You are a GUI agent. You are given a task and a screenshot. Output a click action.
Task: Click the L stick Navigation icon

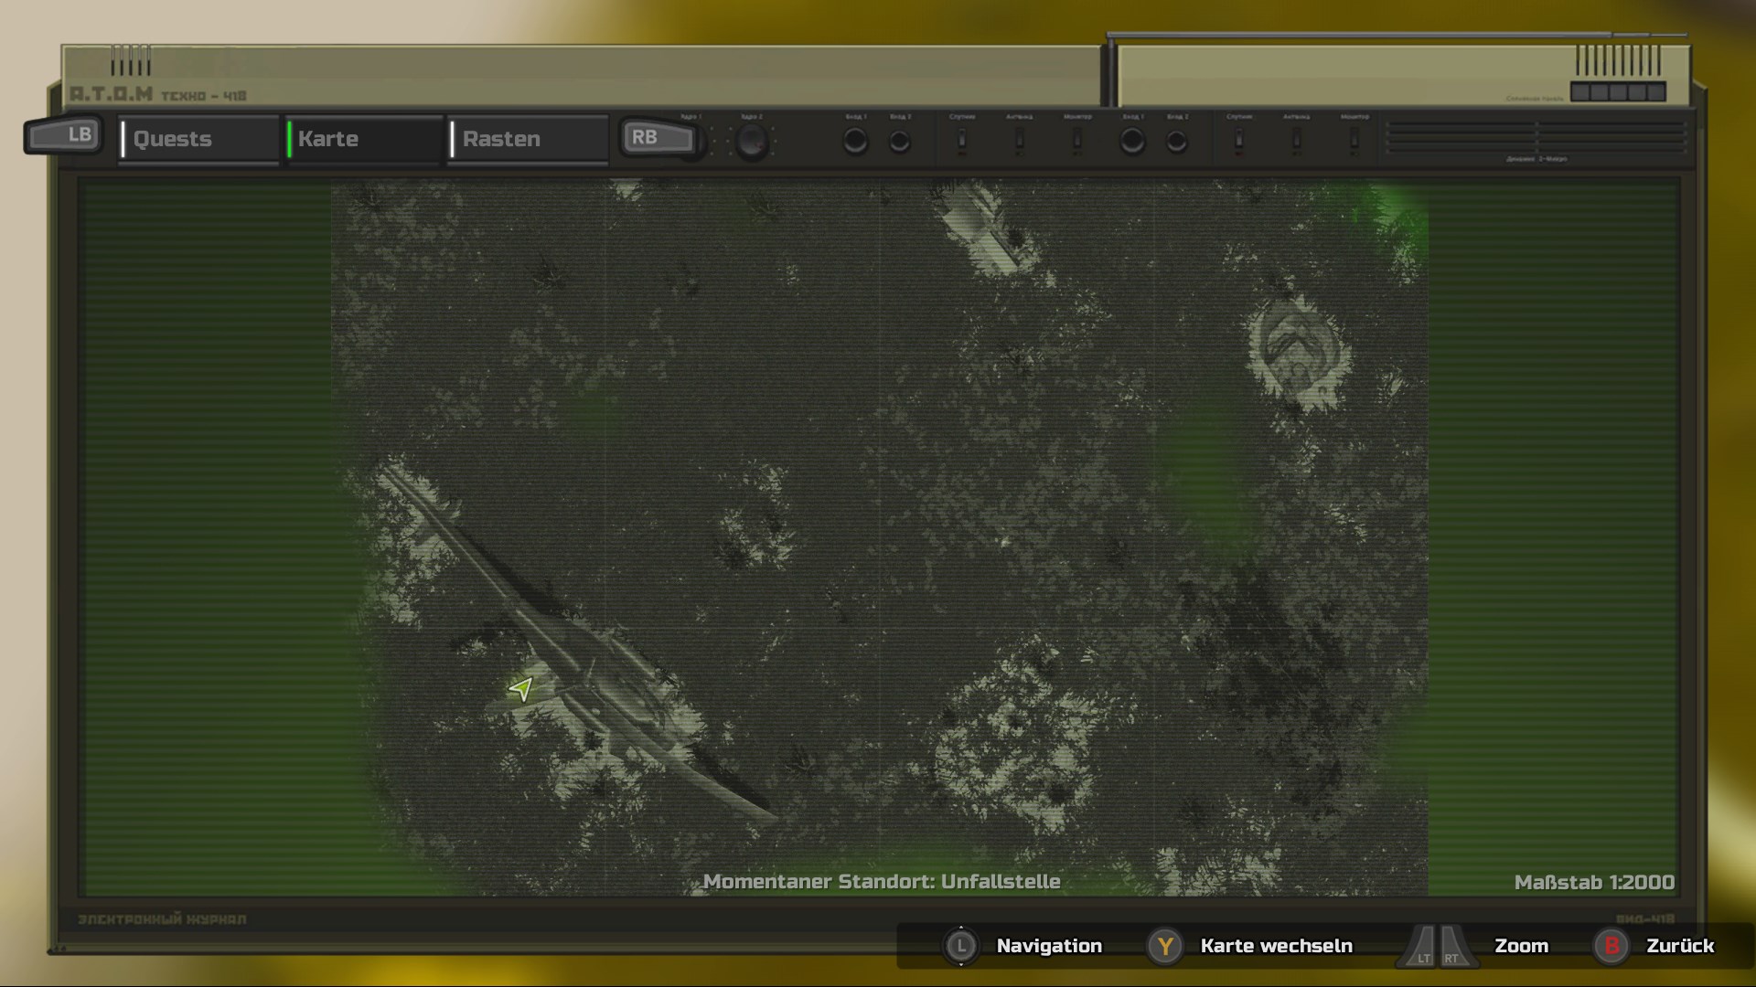(x=960, y=946)
